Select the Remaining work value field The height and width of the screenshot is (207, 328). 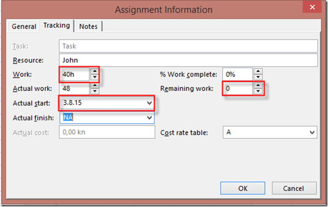click(238, 89)
